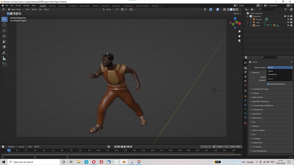Image resolution: width=294 pixels, height=165 pixels.
Task: Toggle Viewport Denoising checkbox
Action: (268, 84)
